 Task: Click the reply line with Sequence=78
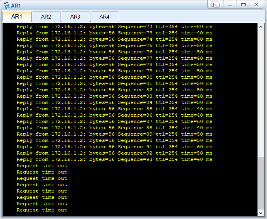point(115,64)
